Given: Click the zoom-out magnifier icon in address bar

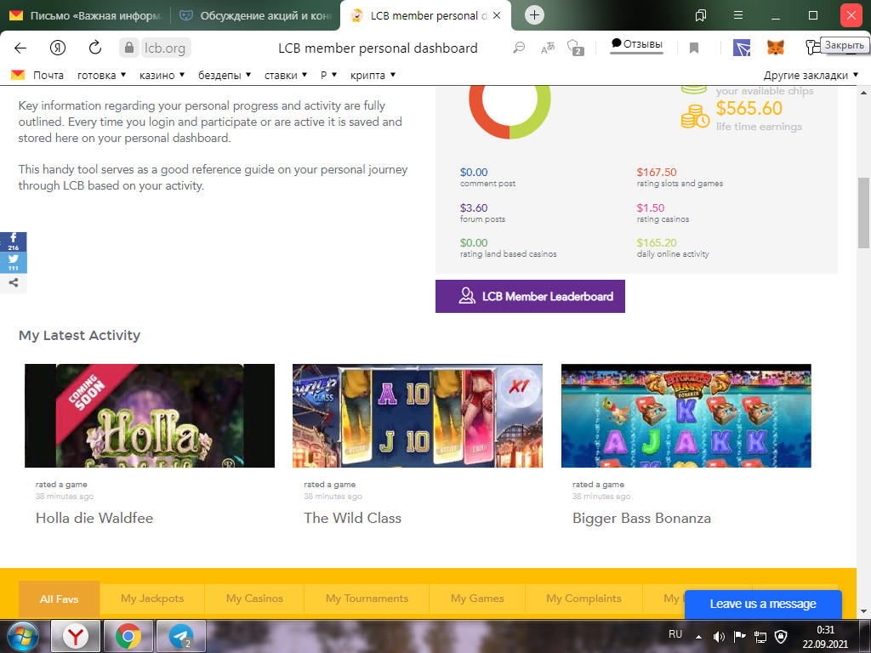Looking at the screenshot, I should pyautogui.click(x=519, y=48).
